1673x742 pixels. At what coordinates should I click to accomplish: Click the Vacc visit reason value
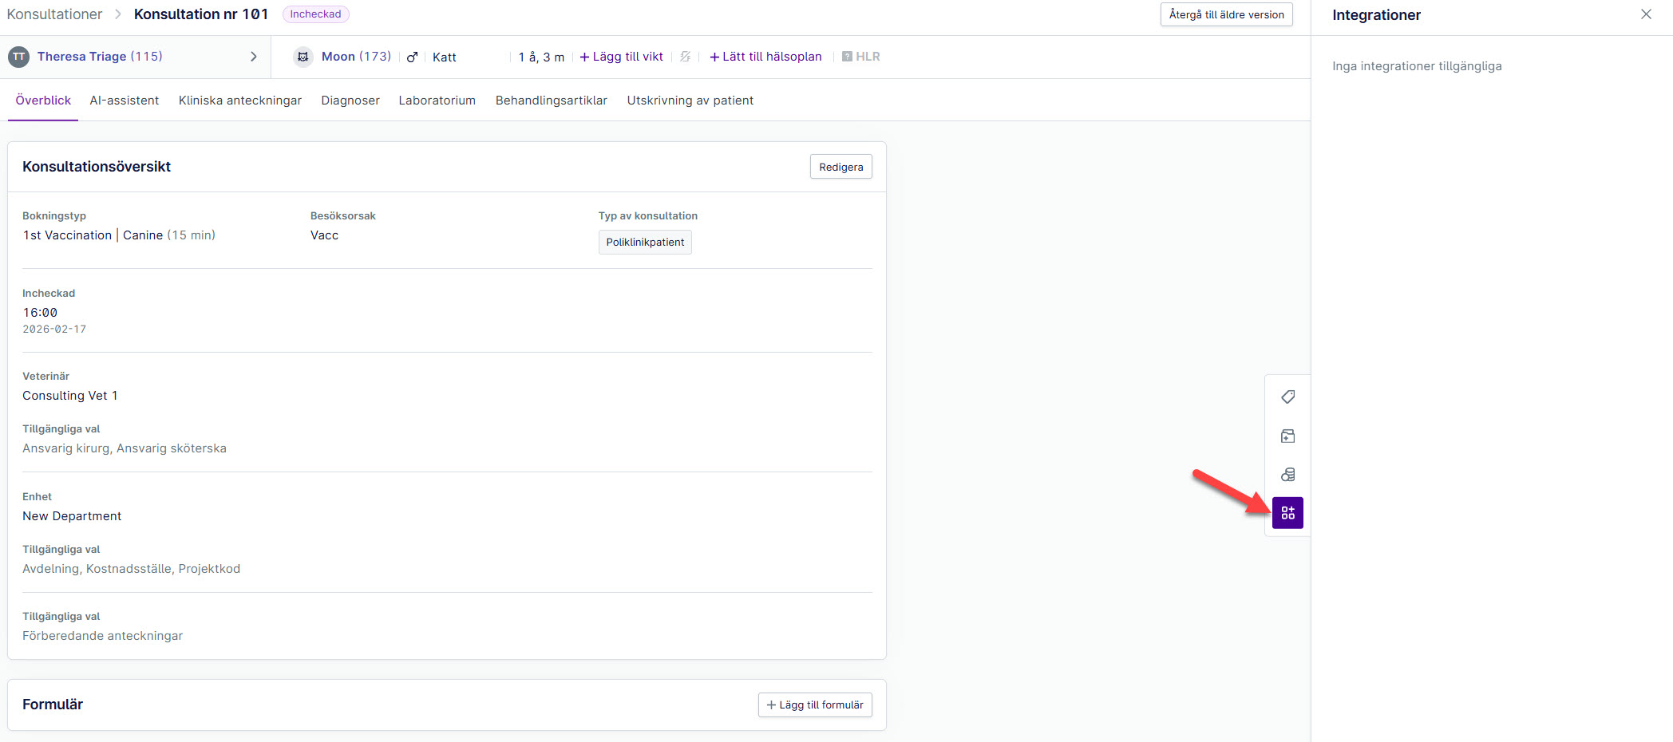pyautogui.click(x=325, y=235)
